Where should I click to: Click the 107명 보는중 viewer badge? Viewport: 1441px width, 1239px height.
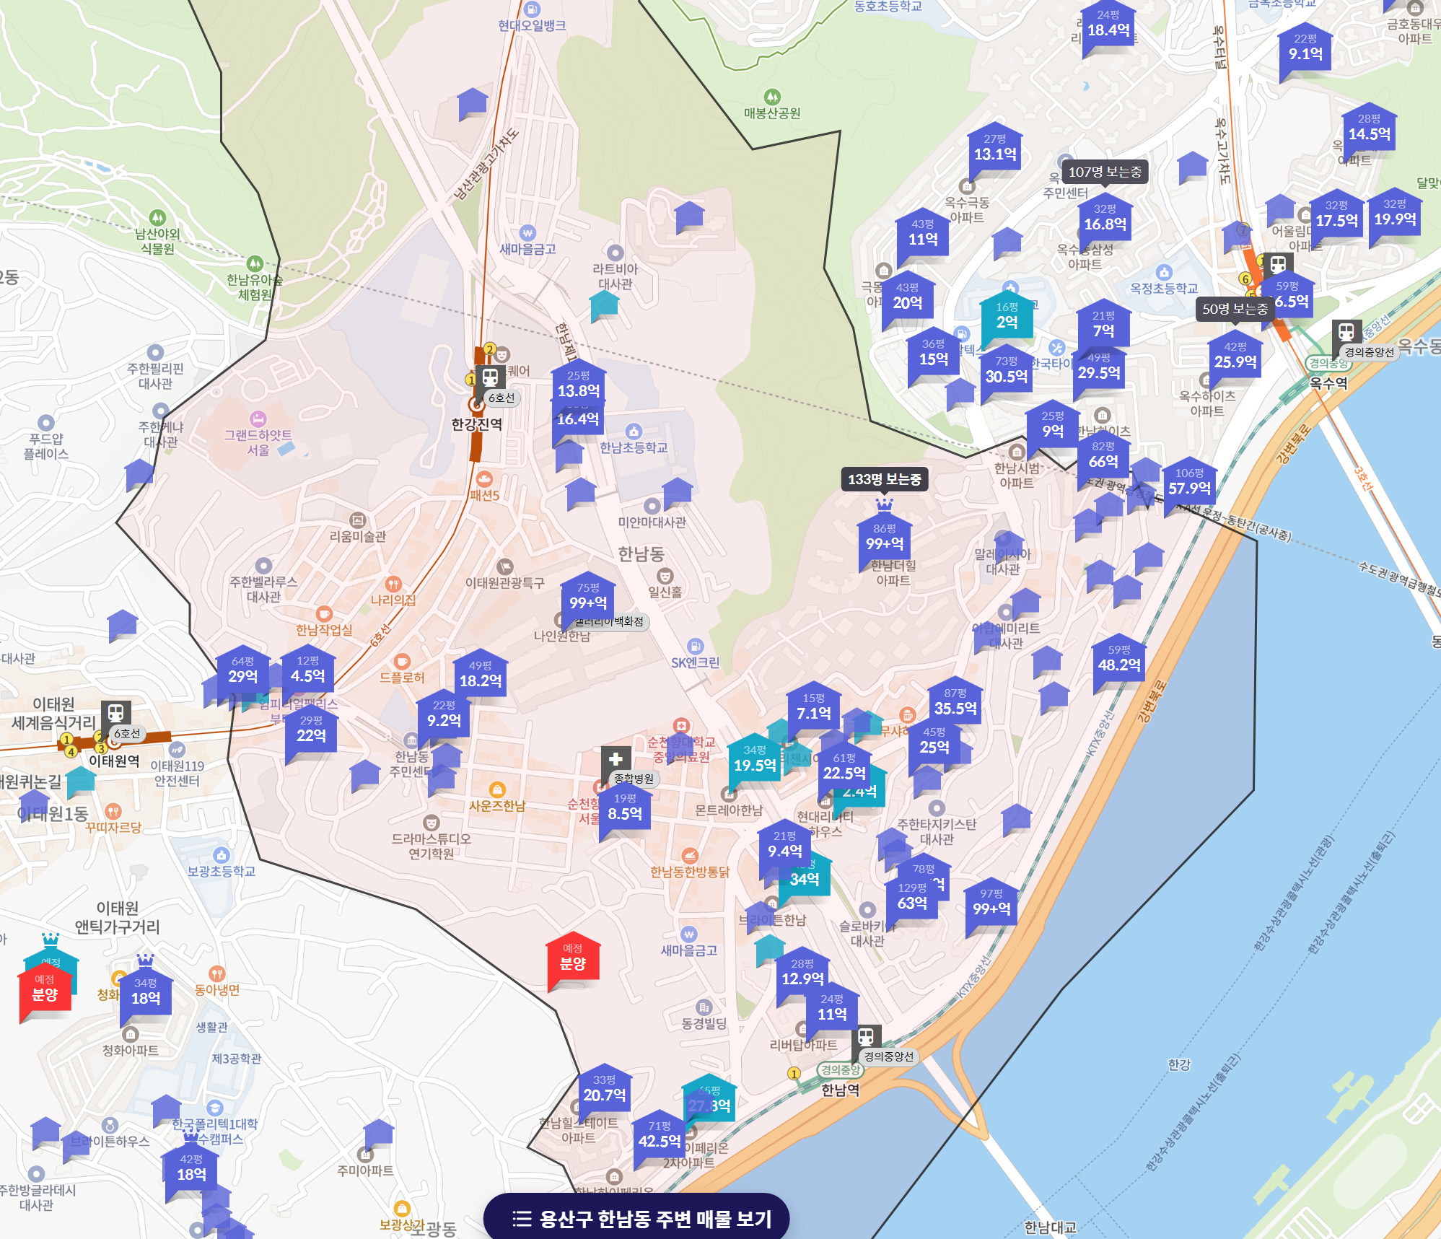click(1104, 172)
